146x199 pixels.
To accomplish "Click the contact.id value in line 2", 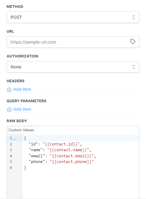I will pos(61,144).
